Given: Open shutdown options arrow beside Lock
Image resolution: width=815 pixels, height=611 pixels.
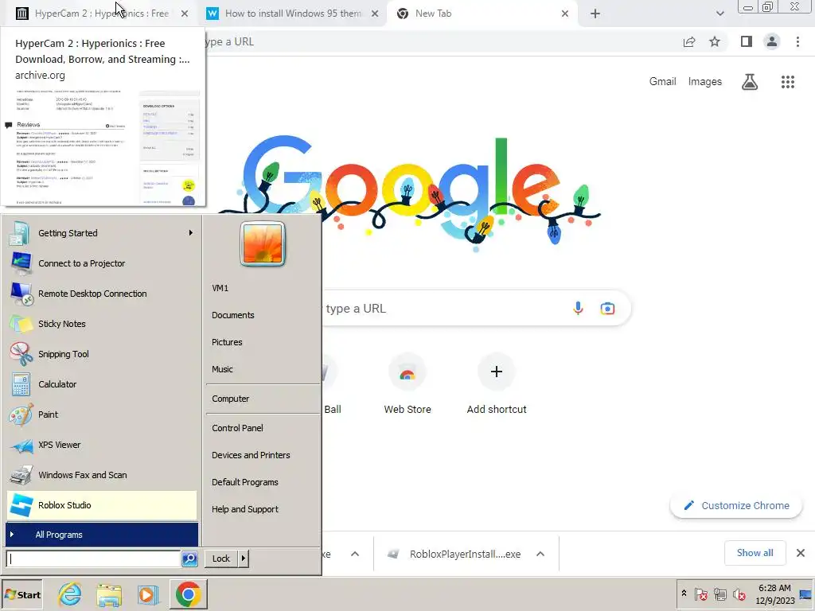Looking at the screenshot, I should point(244,558).
